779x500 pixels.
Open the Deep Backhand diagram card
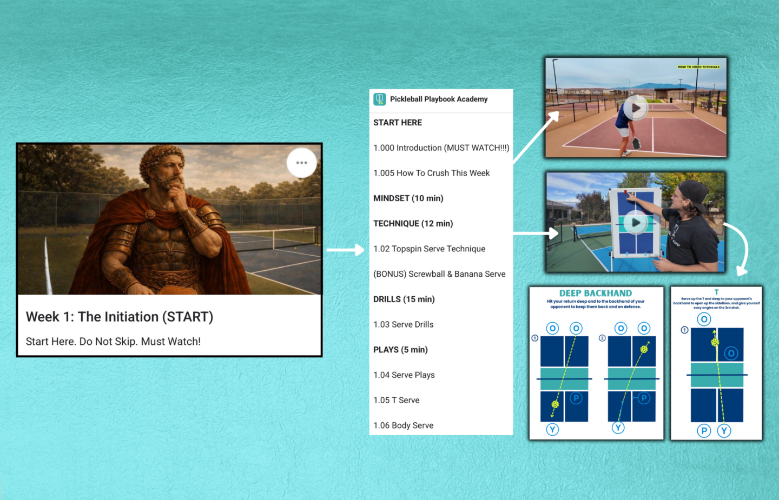pyautogui.click(x=596, y=363)
